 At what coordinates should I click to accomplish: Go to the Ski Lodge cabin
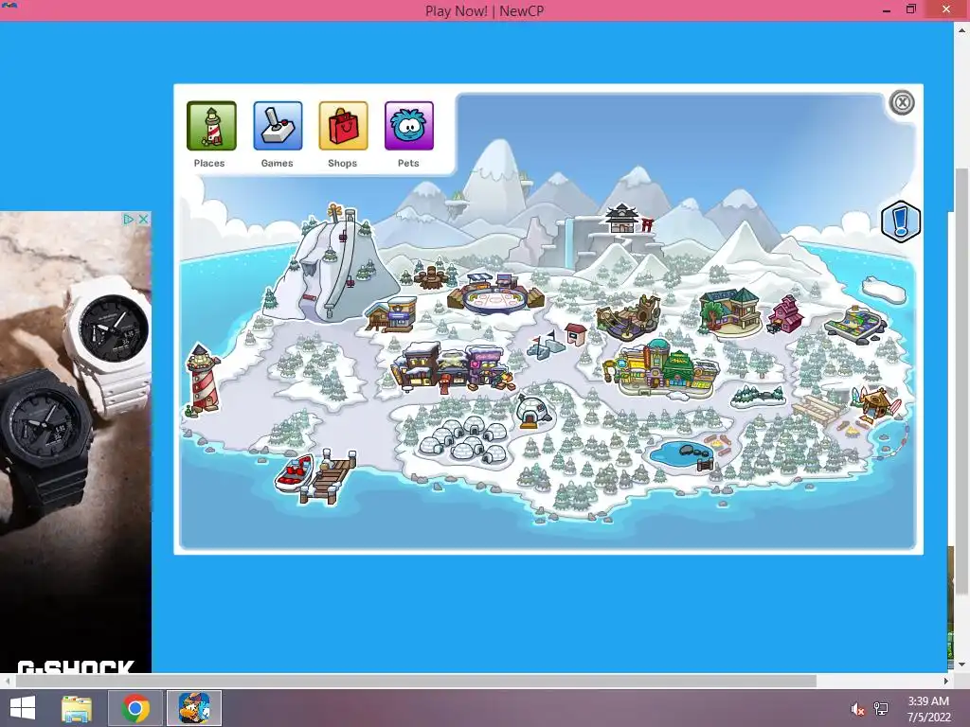tap(391, 314)
